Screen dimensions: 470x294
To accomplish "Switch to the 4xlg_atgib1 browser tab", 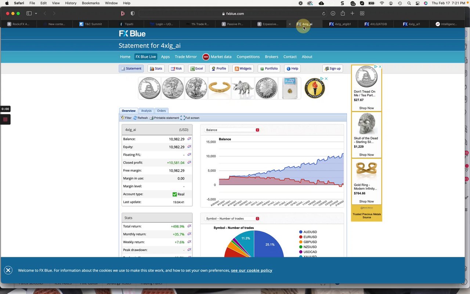I will [340, 24].
